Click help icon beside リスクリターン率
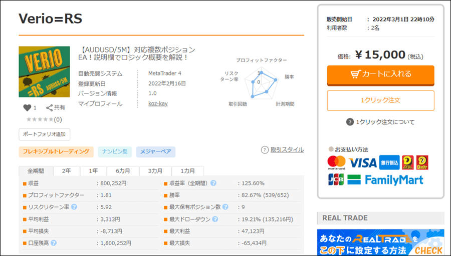Screen dimensions: 451x256 pyautogui.click(x=74, y=207)
